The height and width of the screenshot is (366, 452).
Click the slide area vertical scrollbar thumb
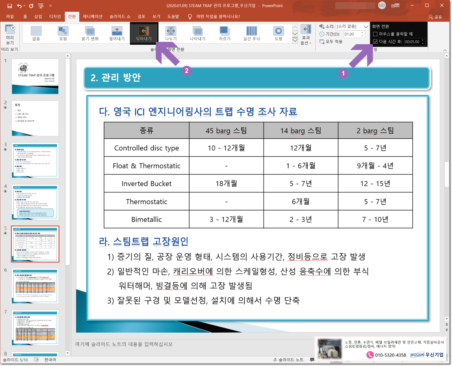point(447,174)
